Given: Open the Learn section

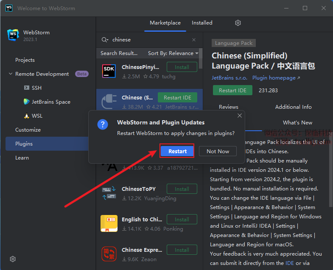Looking at the screenshot, I should [22, 158].
